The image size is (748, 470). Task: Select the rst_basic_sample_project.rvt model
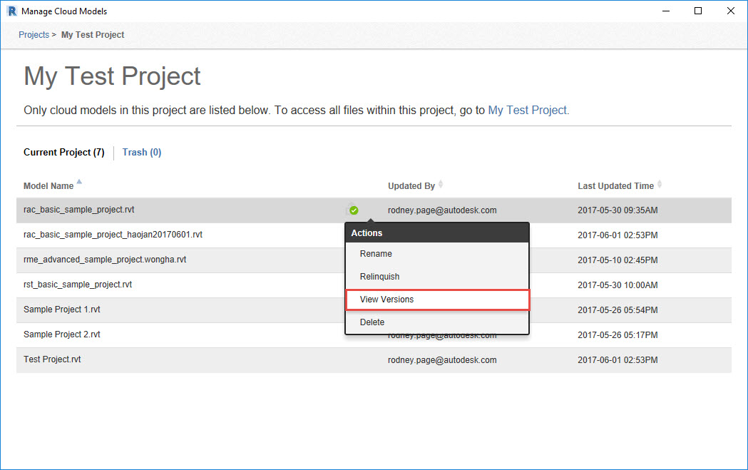pos(78,285)
